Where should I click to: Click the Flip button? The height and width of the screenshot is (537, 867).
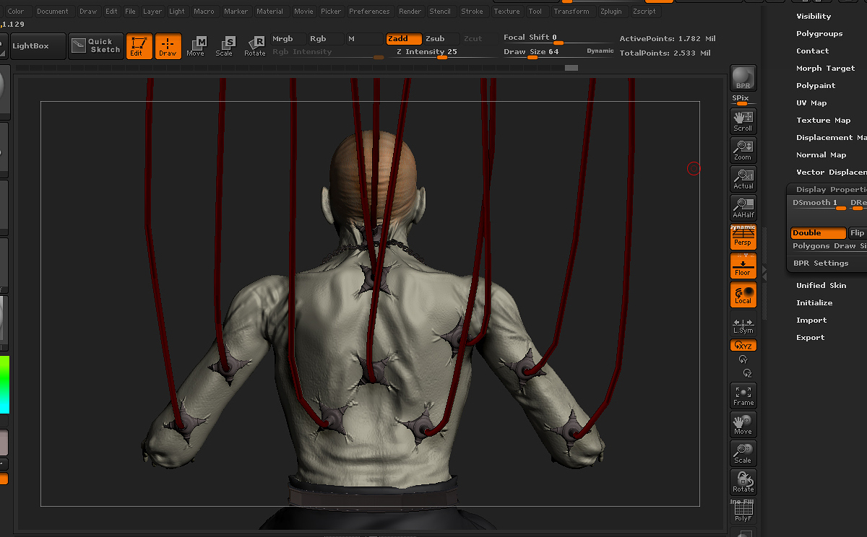(x=858, y=233)
